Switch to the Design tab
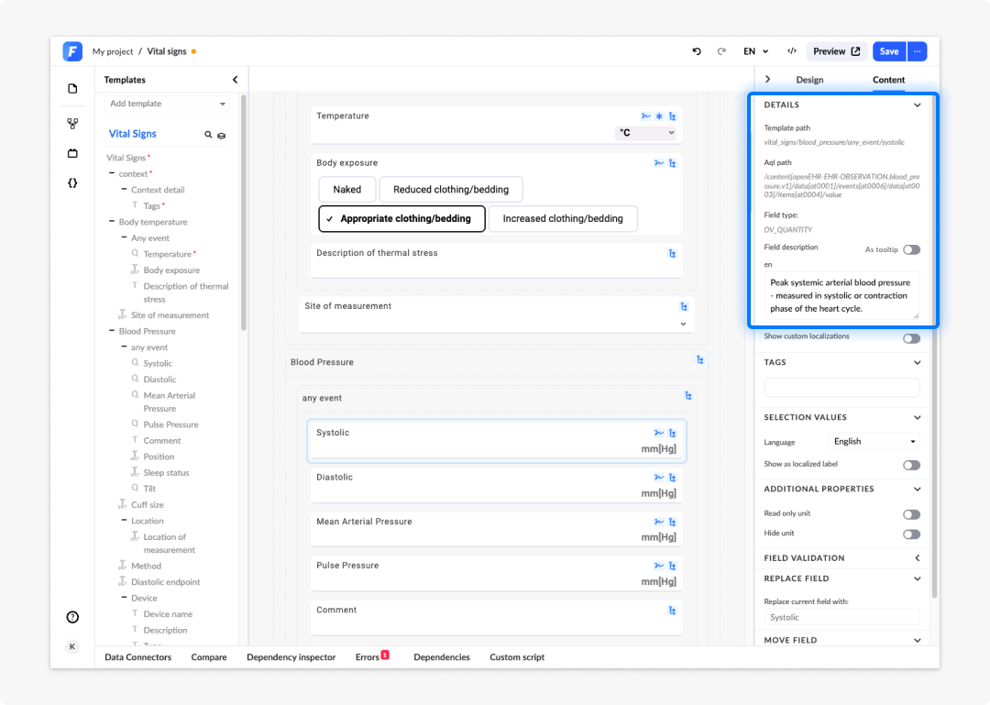990x705 pixels. tap(809, 80)
